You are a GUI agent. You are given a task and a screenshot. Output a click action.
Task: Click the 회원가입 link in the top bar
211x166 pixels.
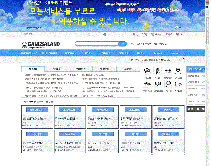(x=135, y=34)
